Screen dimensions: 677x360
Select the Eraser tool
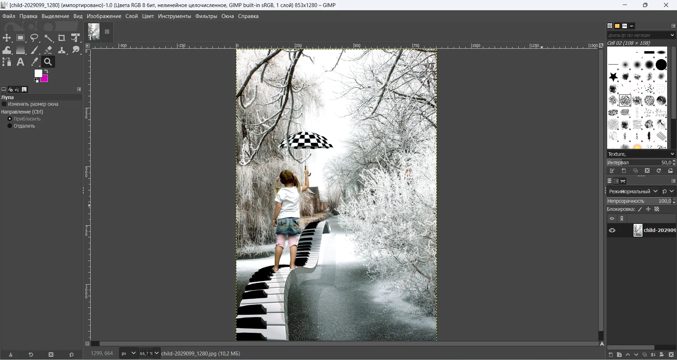click(x=48, y=50)
